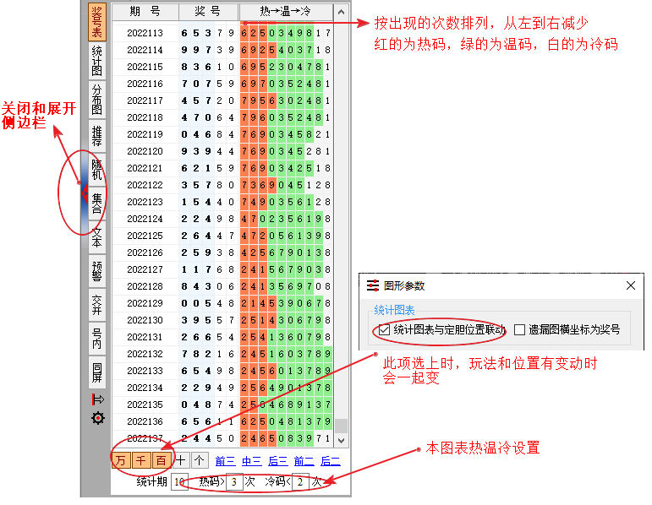Enable the 个 position button
This screenshot has height=505, width=652.
(x=199, y=460)
